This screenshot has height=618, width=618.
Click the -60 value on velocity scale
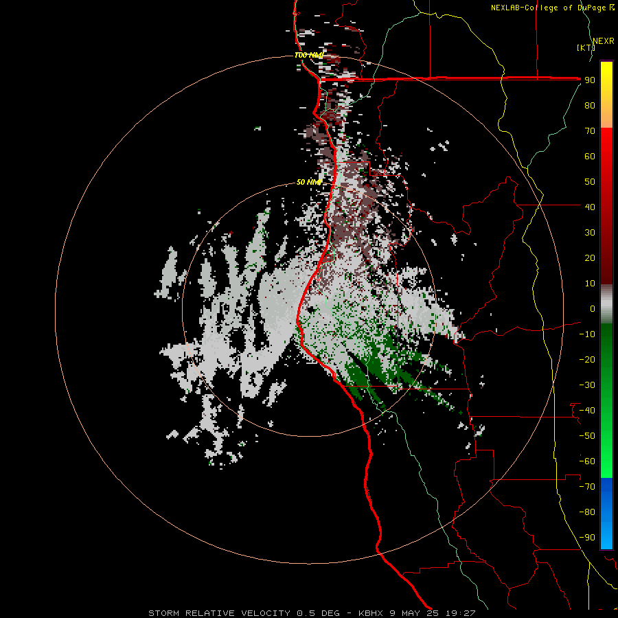click(587, 461)
